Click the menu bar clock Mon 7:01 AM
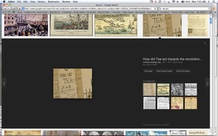The height and width of the screenshot is (136, 218). (x=199, y=2)
